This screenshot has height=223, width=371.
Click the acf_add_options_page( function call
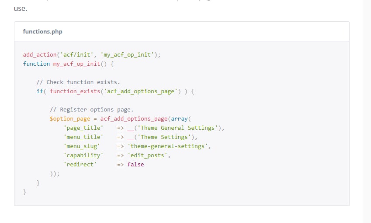[135, 119]
